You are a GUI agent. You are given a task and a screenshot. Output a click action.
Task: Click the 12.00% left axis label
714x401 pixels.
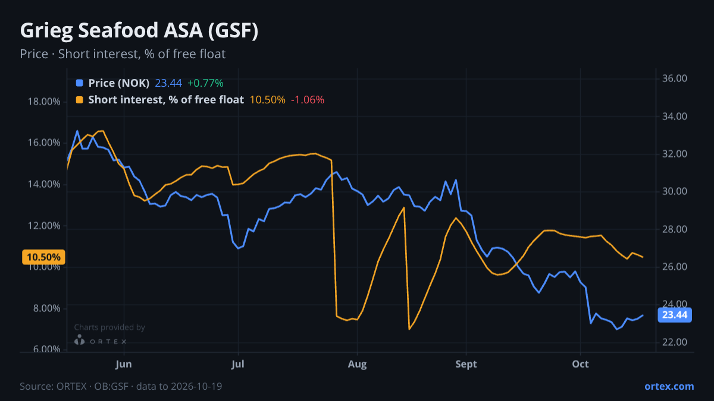(x=44, y=226)
